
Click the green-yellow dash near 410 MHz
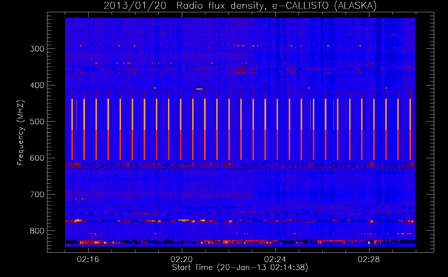coord(199,89)
